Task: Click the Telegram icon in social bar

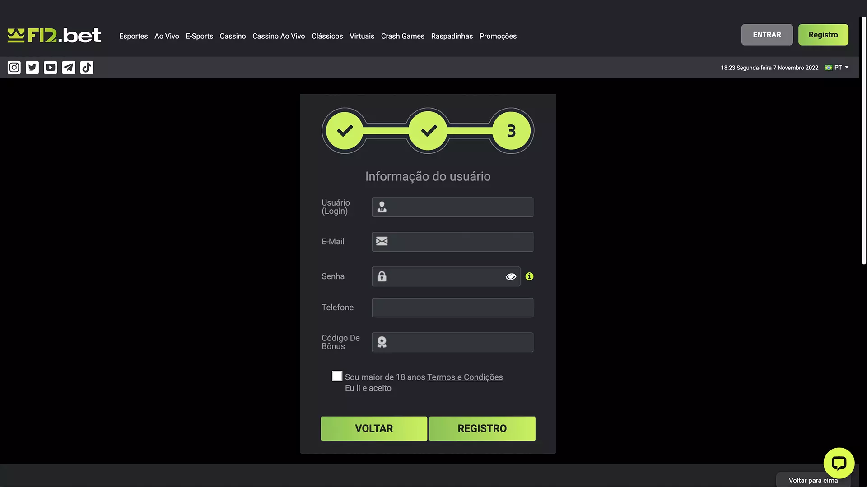Action: (x=69, y=67)
